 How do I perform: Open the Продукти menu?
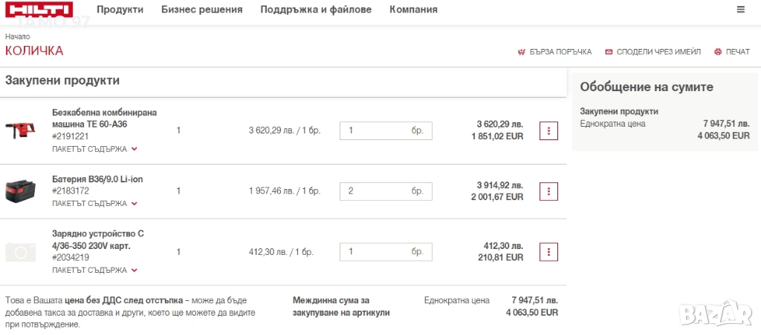pos(120,10)
